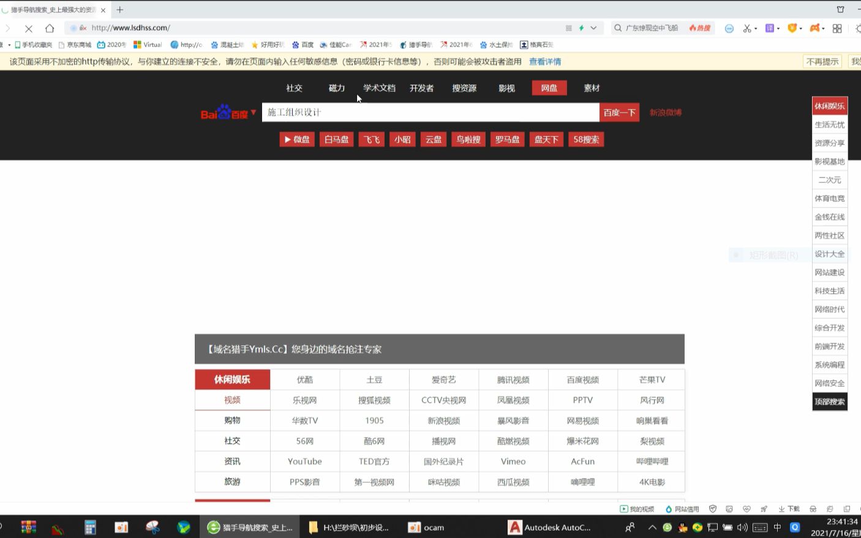Click 查看详情 in the security warning bar
The image size is (861, 538).
545,62
